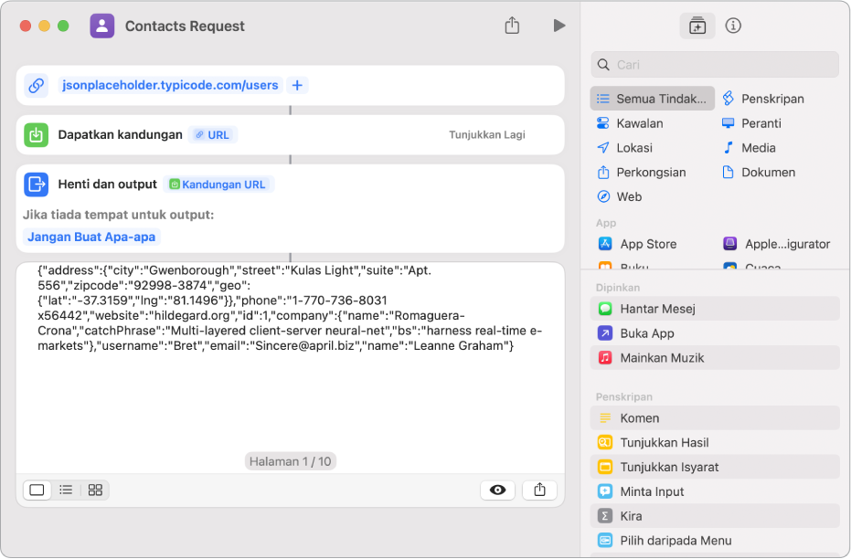Open the Jangan Buat Apa-apa dropdown
Viewport: 851px width, 559px height.
coord(92,237)
